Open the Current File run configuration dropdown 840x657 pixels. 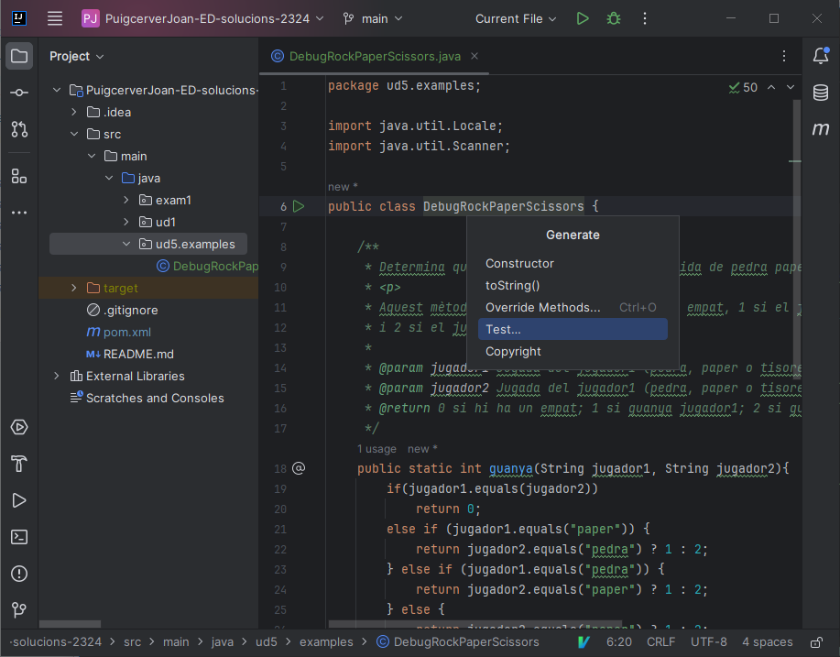[x=517, y=18]
